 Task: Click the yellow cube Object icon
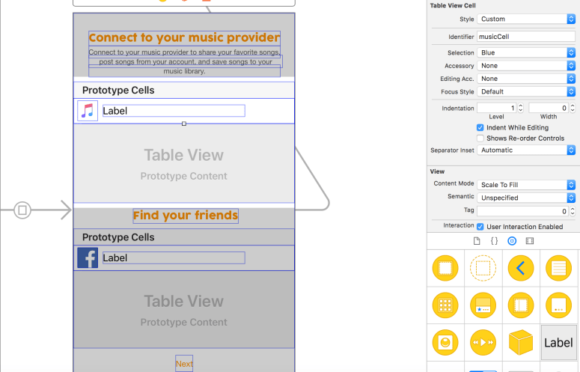[521, 343]
